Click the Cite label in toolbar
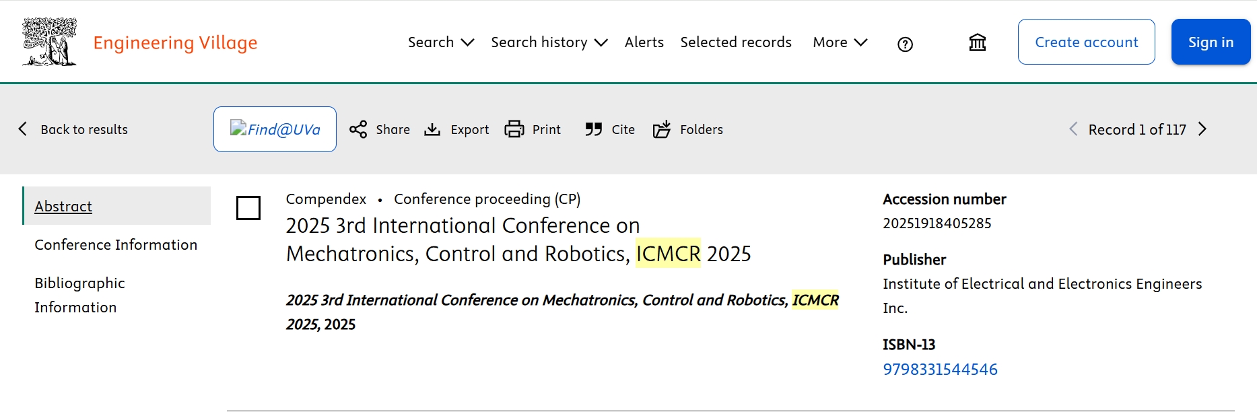1257x416 pixels. (623, 129)
